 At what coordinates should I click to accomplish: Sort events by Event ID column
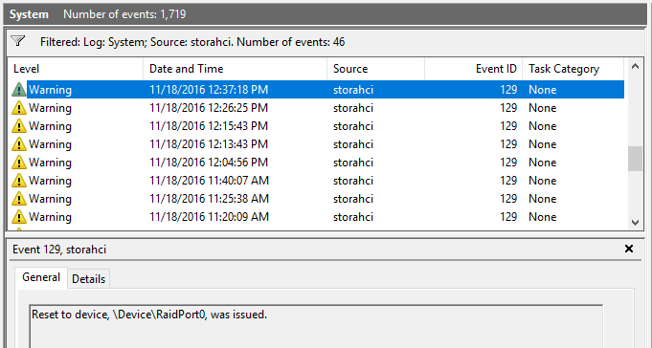pos(473,69)
